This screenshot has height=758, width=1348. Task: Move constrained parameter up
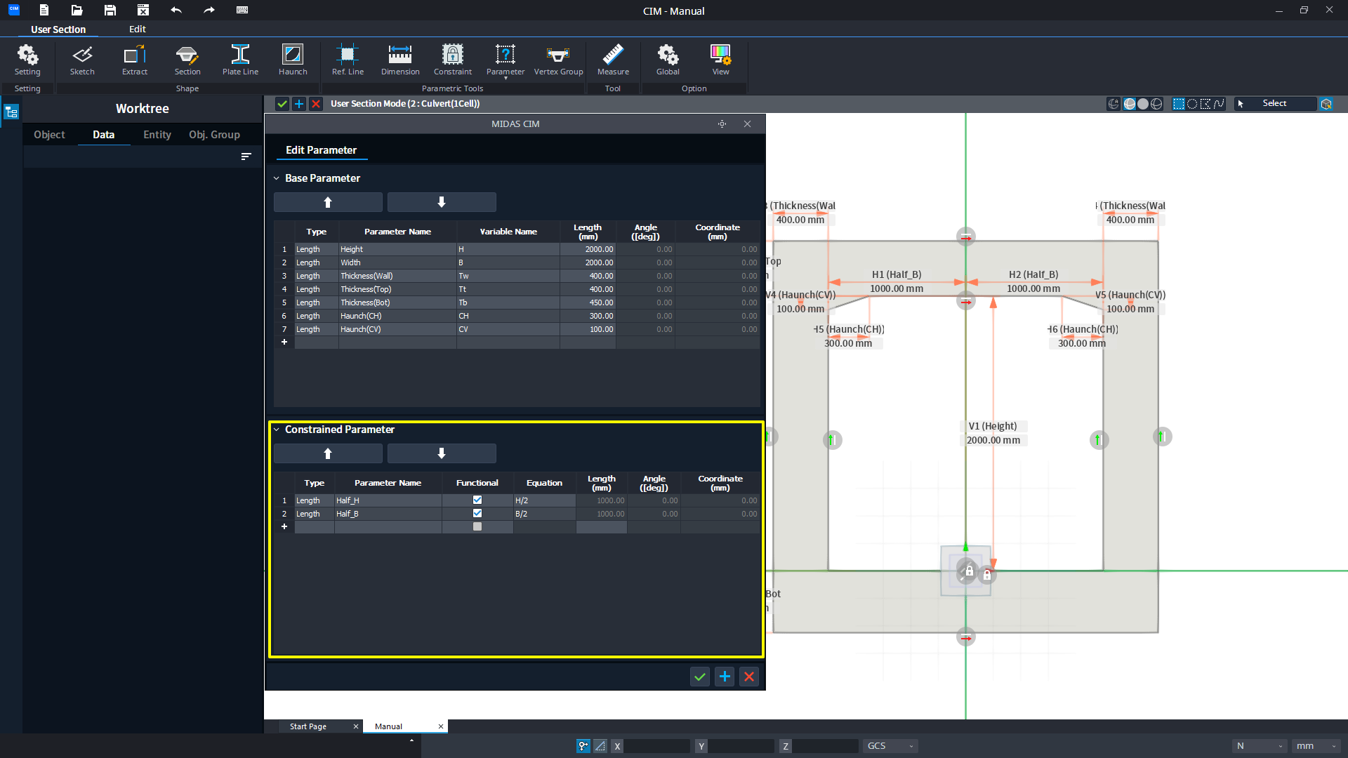point(328,453)
